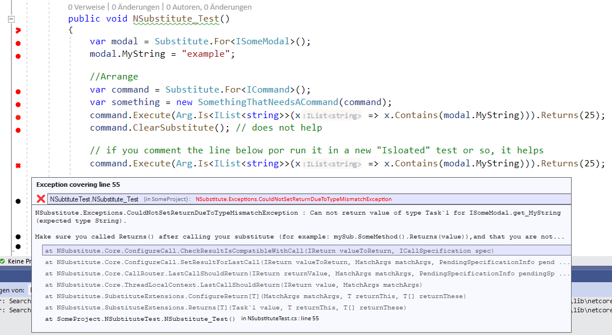Viewport: 612px width, 335px height.
Task: Click 'Make sure you called Returns()' message text
Action: [x=299, y=236]
